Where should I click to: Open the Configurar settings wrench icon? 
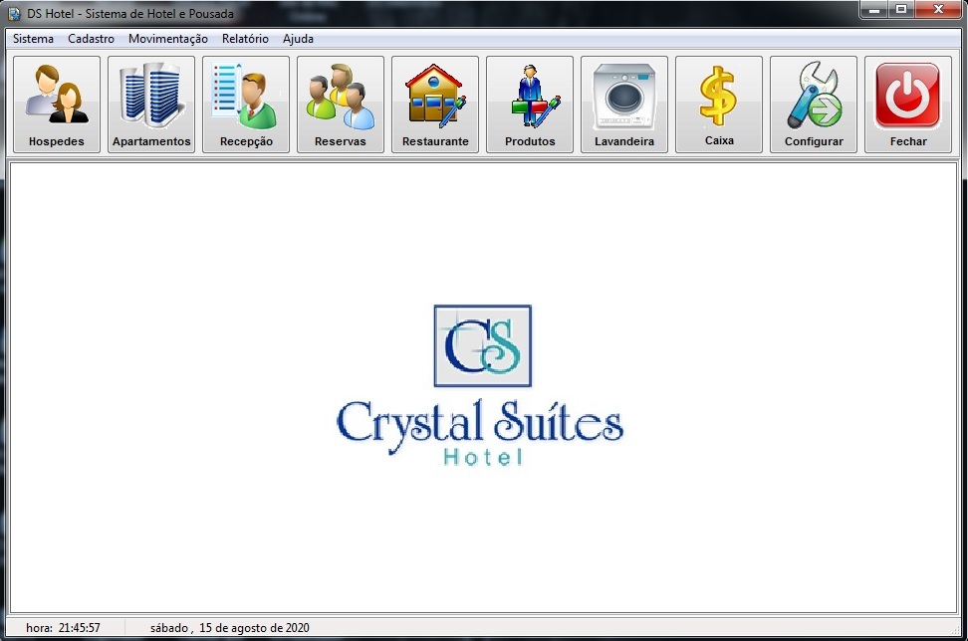[x=814, y=105]
